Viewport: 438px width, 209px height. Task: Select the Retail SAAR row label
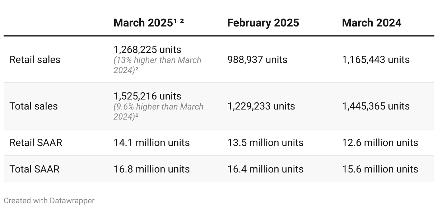(x=36, y=142)
